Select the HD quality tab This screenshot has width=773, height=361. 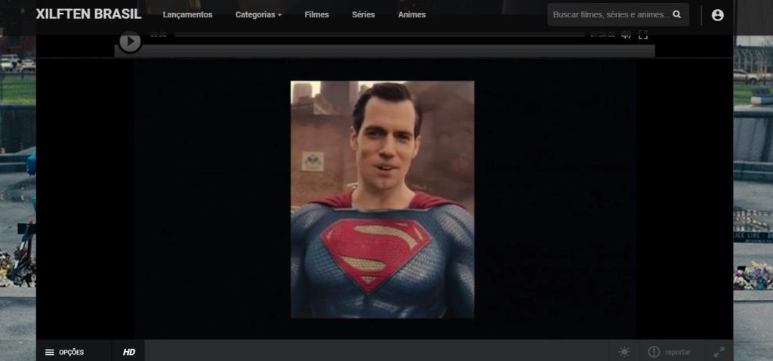pos(128,352)
